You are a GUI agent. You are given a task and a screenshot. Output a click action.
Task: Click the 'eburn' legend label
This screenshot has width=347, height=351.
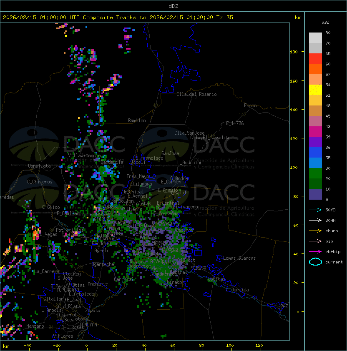pos(332,231)
